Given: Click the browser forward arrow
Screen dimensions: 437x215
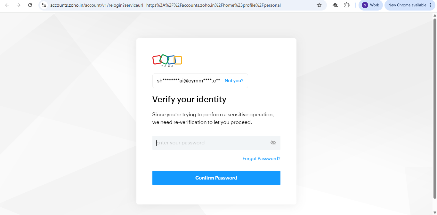Looking at the screenshot, I should tap(19, 5).
